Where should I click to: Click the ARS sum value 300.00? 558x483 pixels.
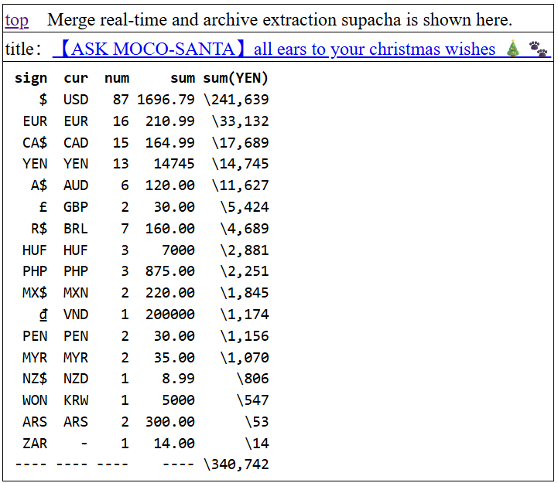tap(170, 422)
